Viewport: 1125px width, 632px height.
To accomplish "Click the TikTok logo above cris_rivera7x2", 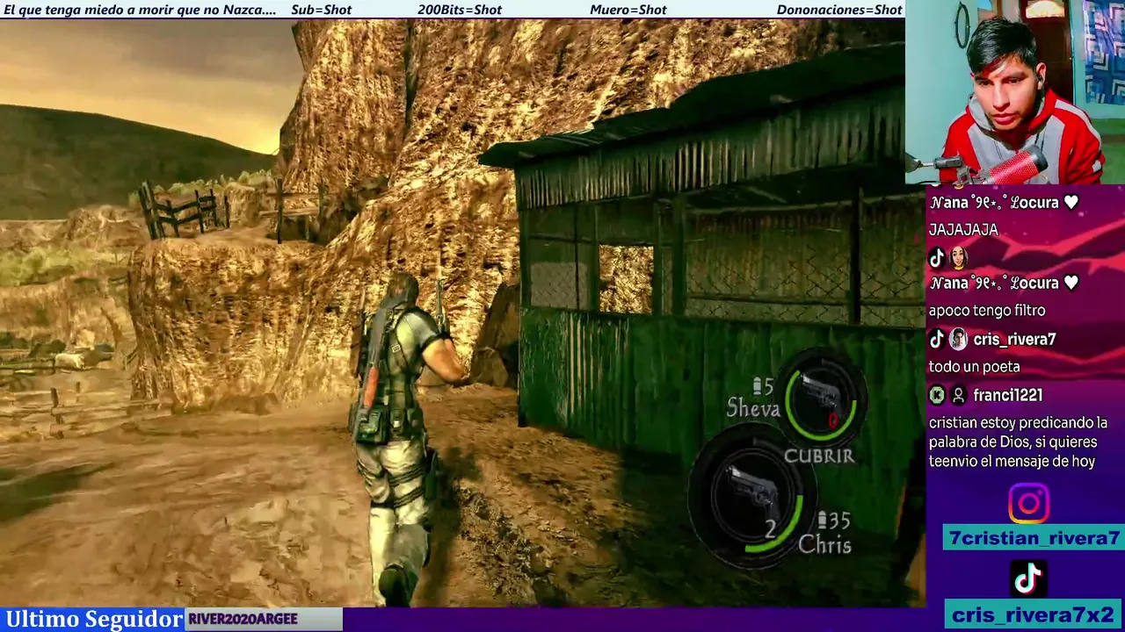I will tap(1028, 578).
